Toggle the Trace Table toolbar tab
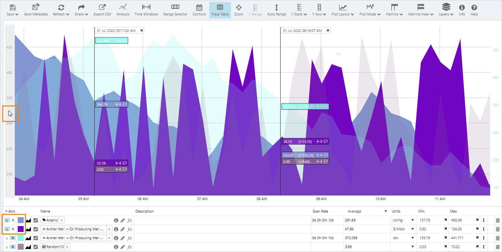Image resolution: width=502 pixels, height=252 pixels. coord(220,10)
